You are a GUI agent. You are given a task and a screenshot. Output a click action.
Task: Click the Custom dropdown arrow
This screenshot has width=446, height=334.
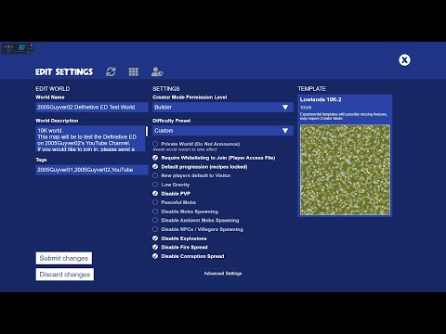[285, 131]
